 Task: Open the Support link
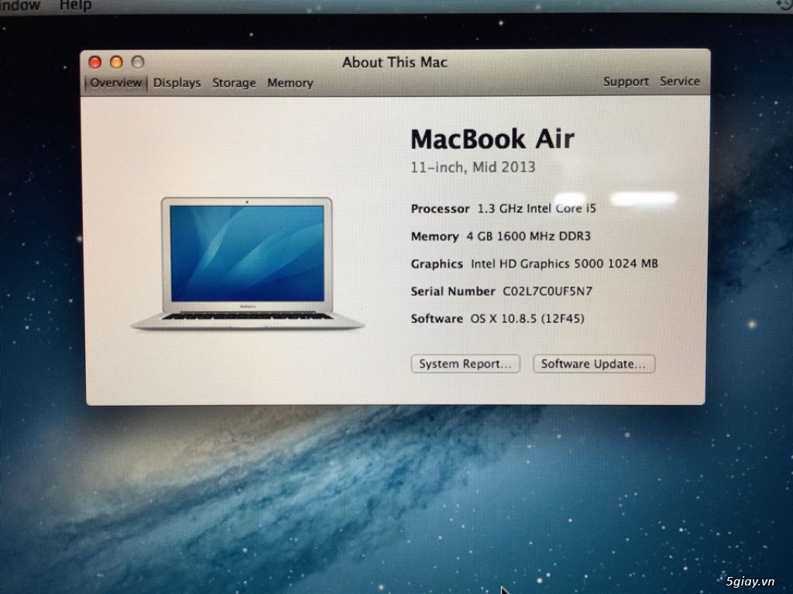(625, 81)
